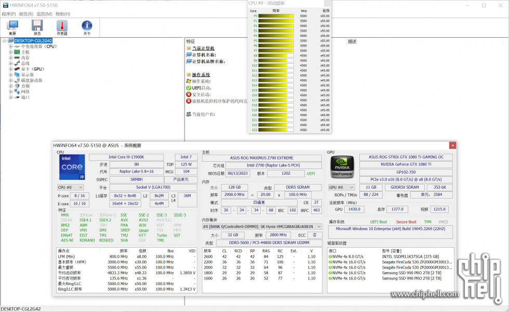
Task: Collapse the DESKTOP-CGL2G42 root tree node
Action: (5, 41)
